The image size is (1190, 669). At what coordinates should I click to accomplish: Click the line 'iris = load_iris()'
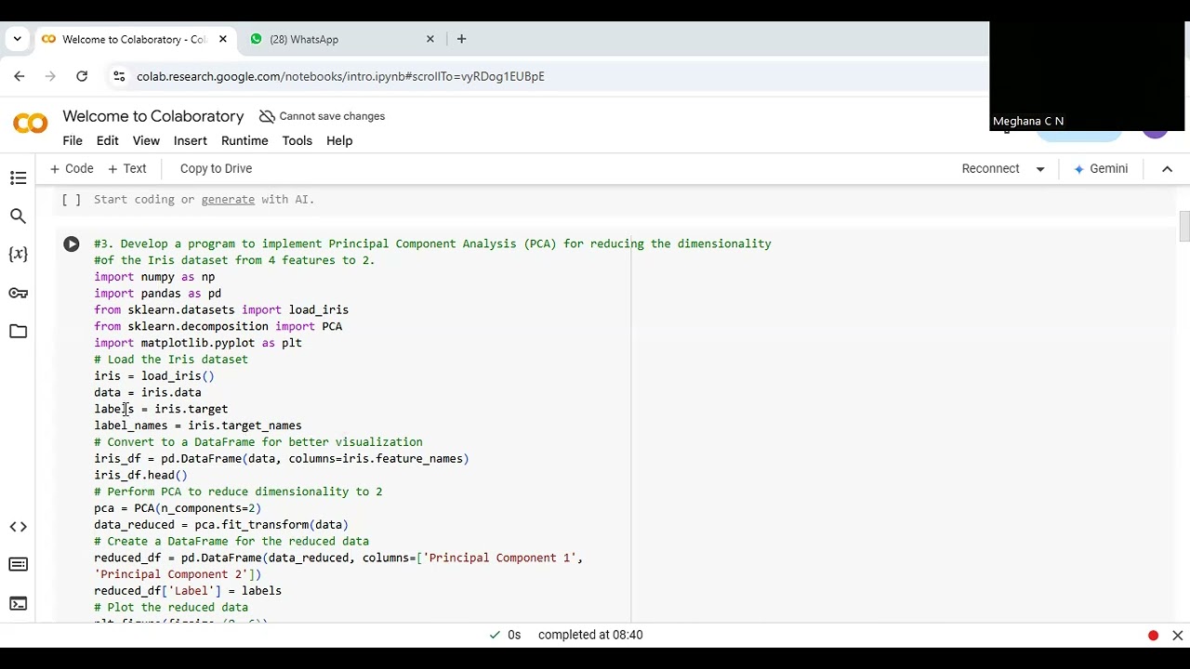[154, 376]
